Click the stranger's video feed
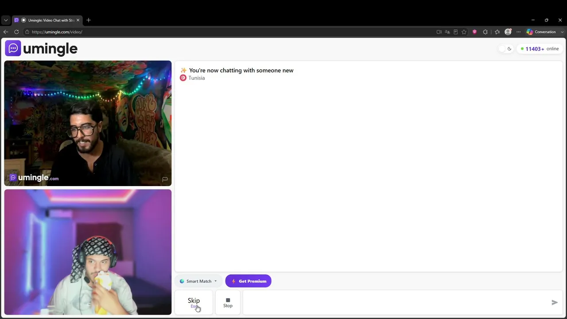Image resolution: width=567 pixels, height=319 pixels. pos(88,123)
